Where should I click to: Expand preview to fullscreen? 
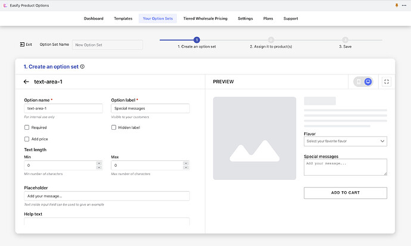coord(387,82)
